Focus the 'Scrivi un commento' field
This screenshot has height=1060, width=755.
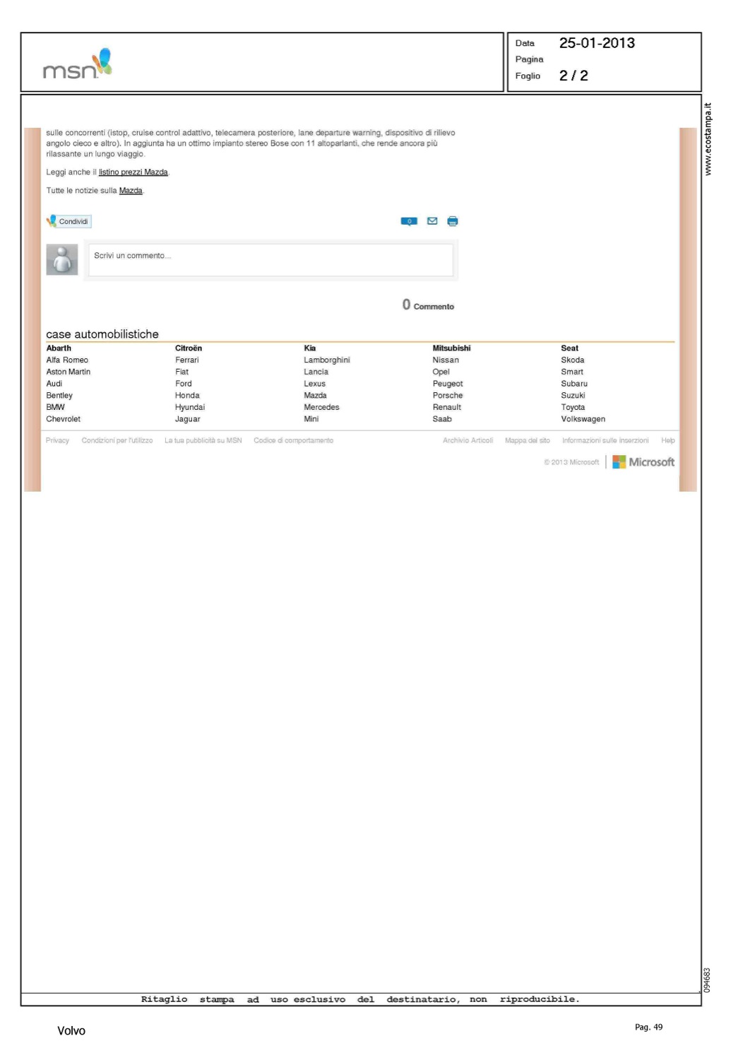[271, 259]
